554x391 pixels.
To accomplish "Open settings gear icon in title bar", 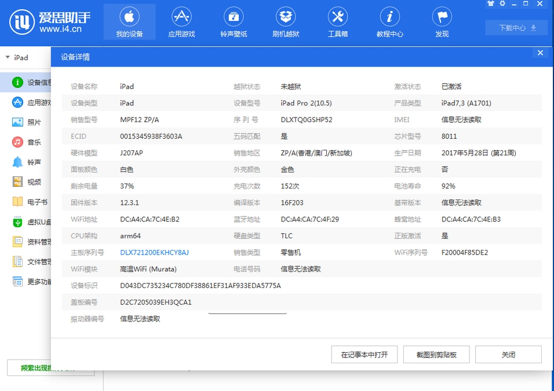I will (x=502, y=3).
